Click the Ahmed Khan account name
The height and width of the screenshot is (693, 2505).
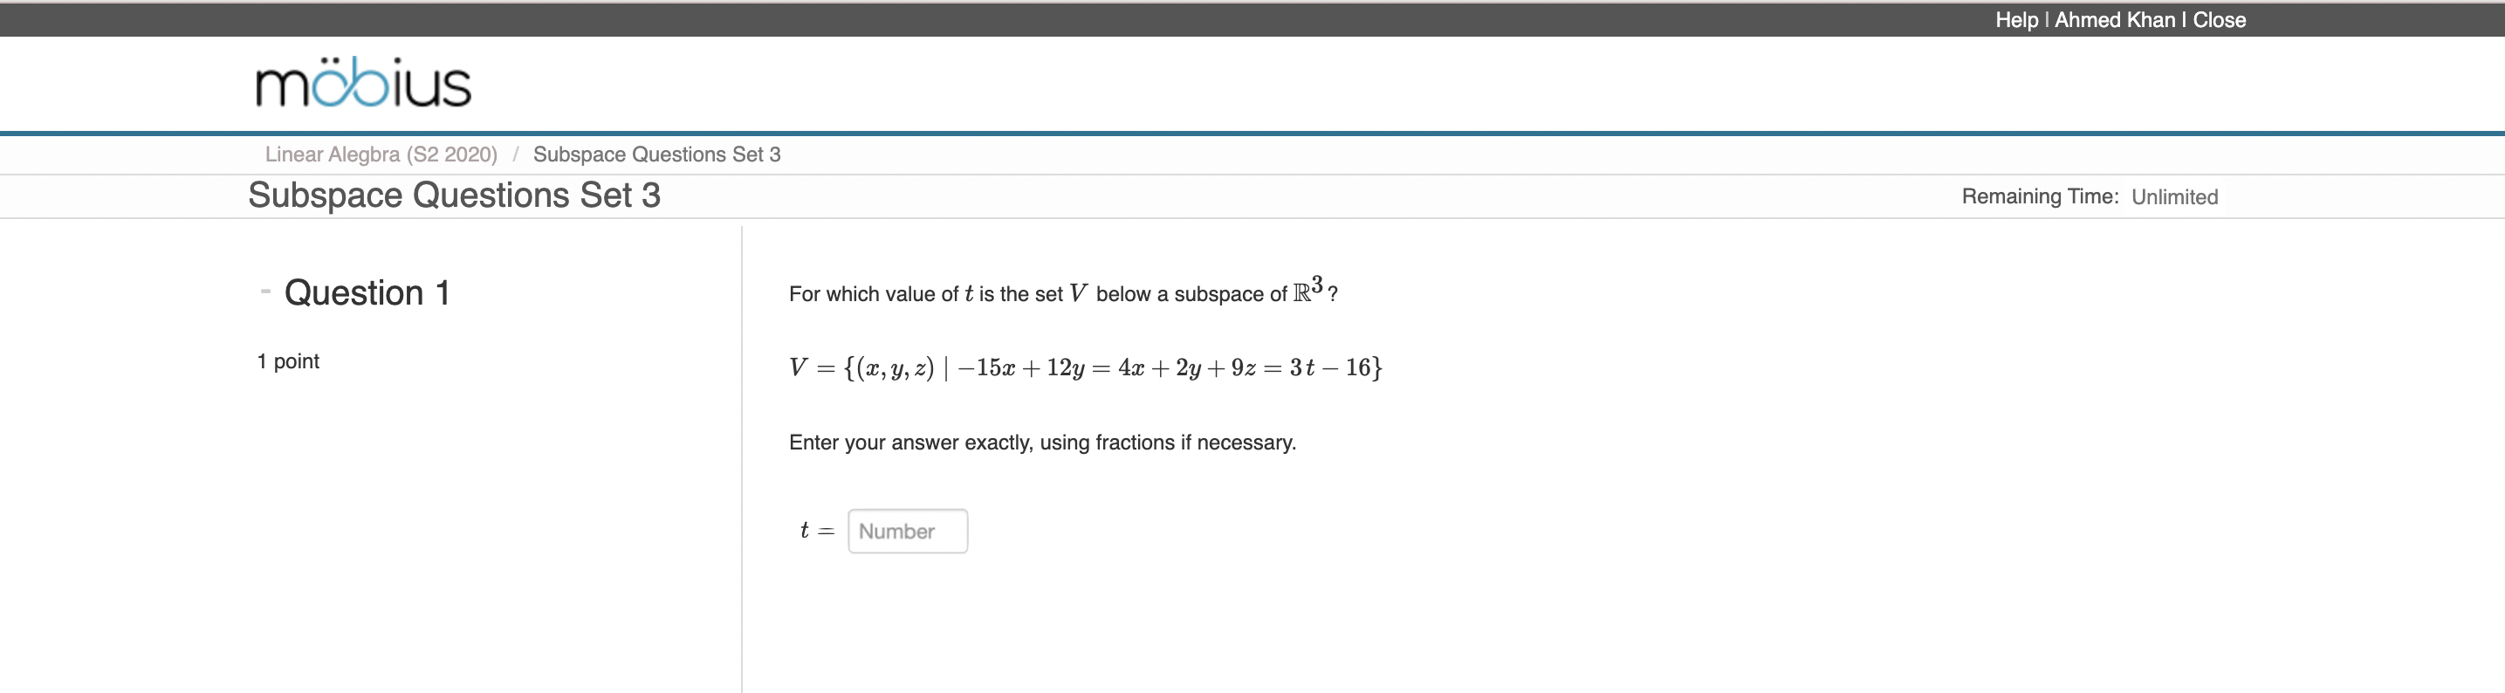(2112, 19)
